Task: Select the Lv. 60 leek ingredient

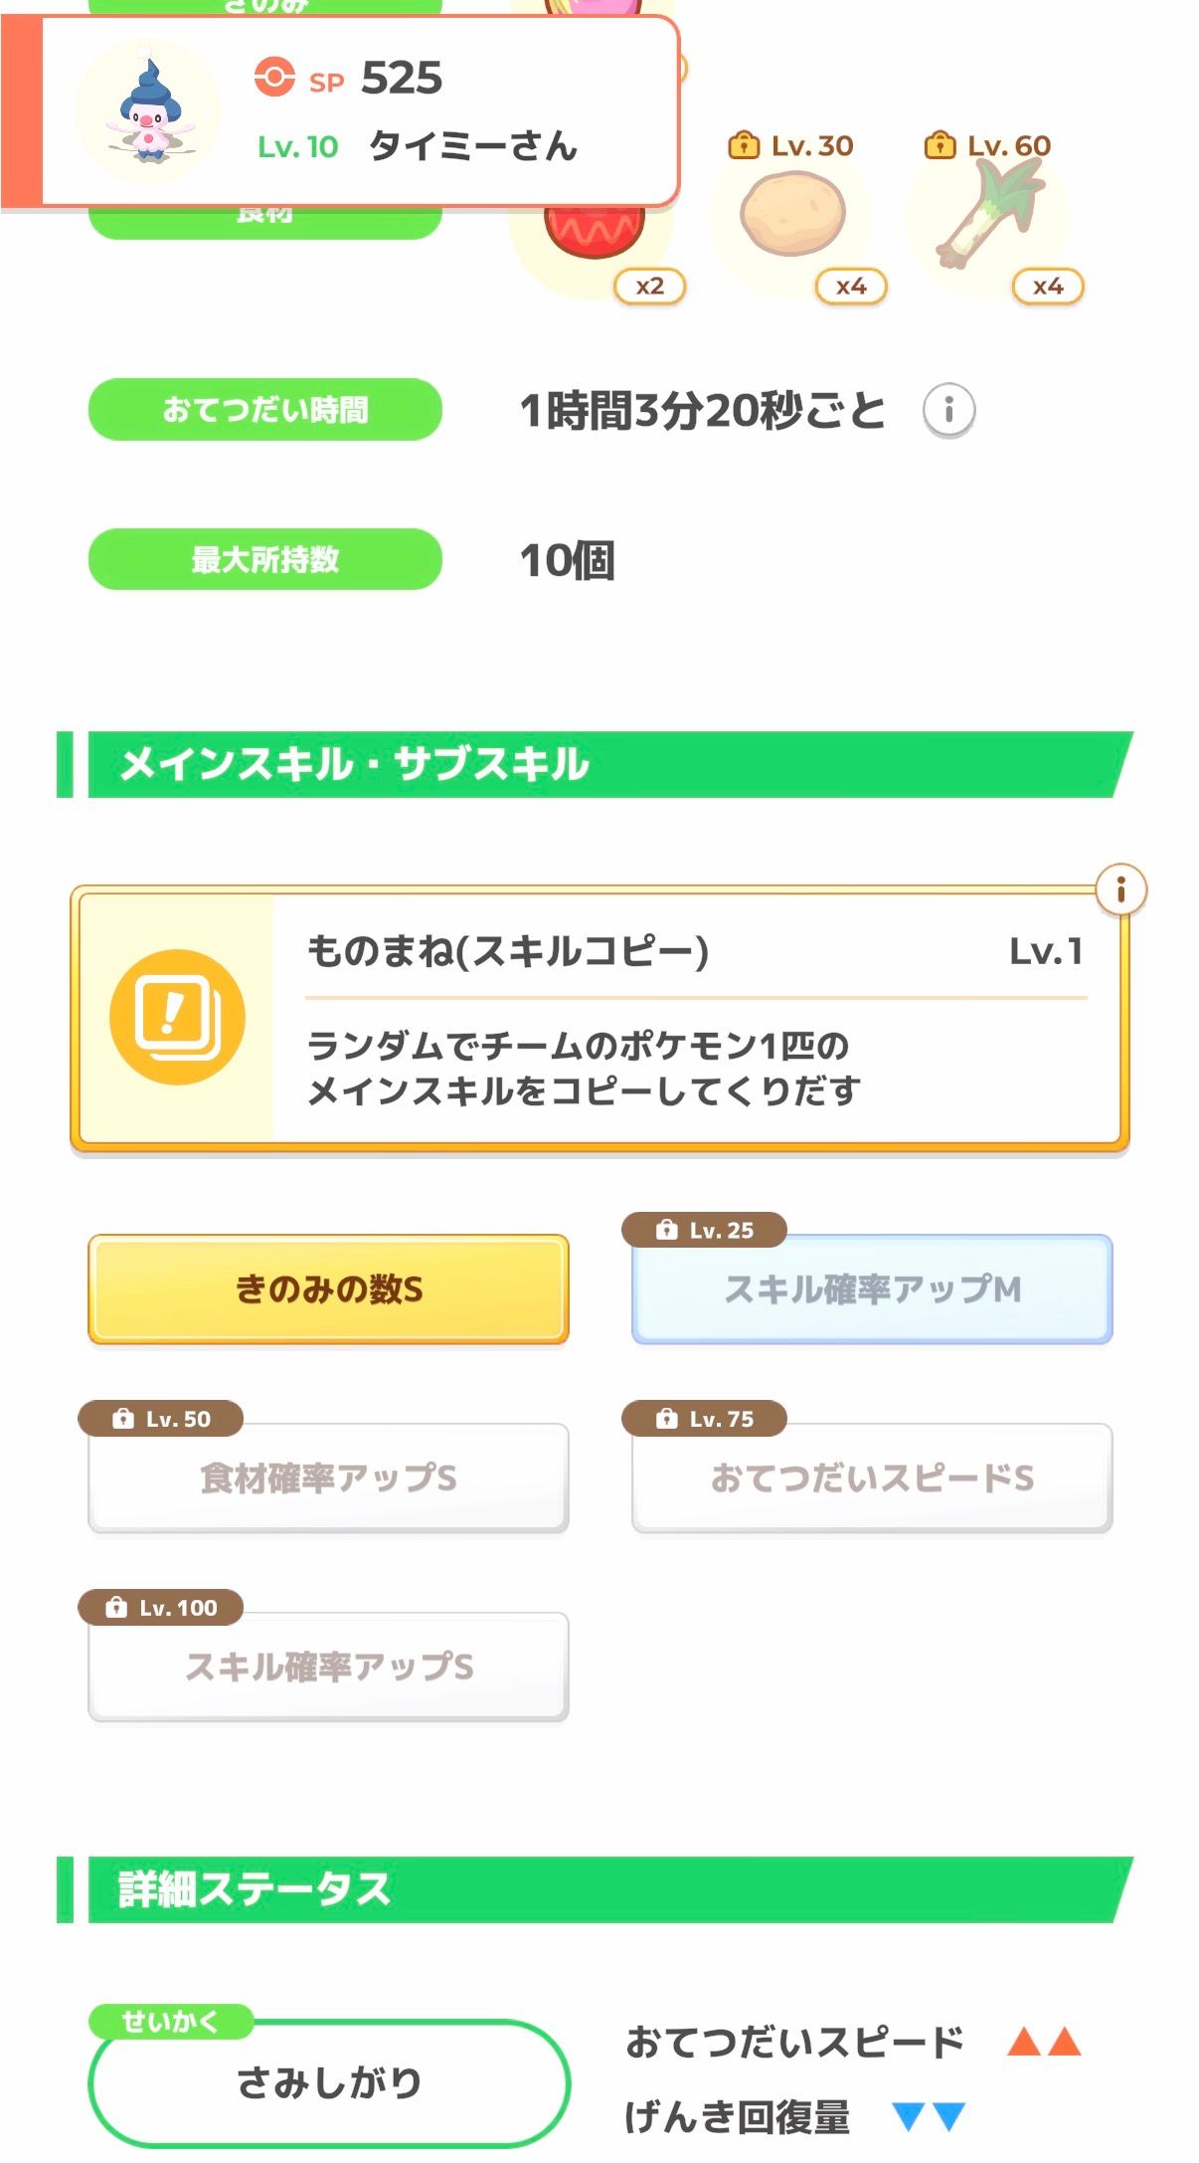Action: coord(988,215)
